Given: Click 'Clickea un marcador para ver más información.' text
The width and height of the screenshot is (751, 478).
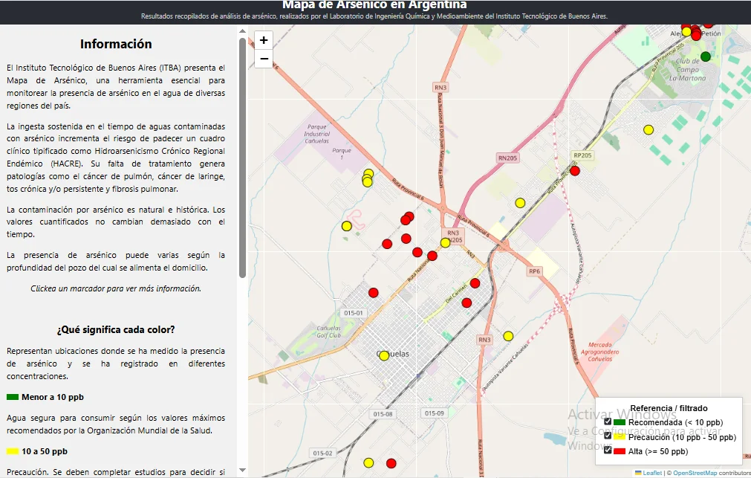Looking at the screenshot, I should click(x=116, y=288).
